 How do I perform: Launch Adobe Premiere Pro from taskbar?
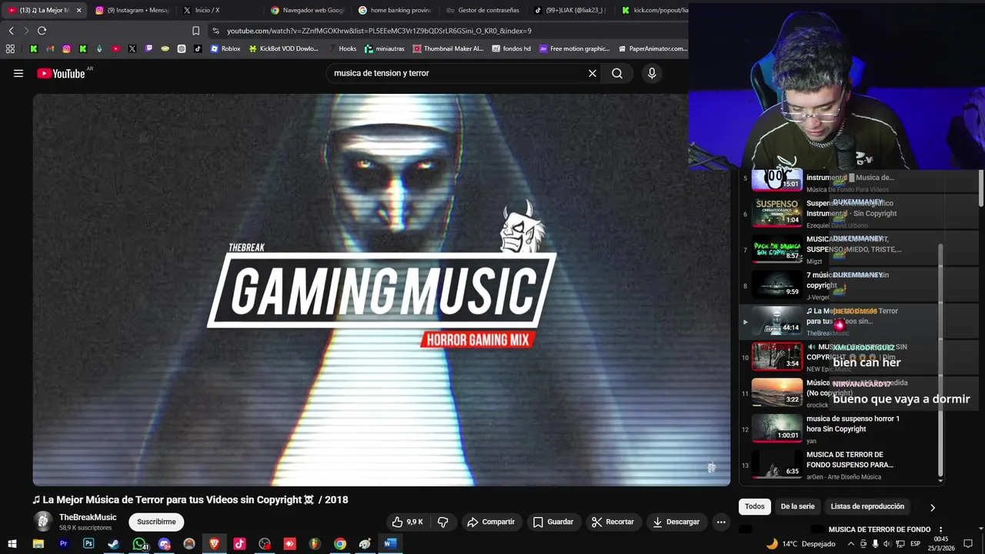(x=63, y=544)
